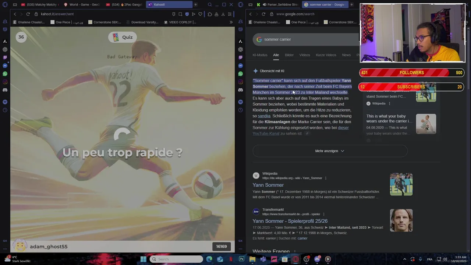Click the kahoot.it address bar

tap(103, 14)
